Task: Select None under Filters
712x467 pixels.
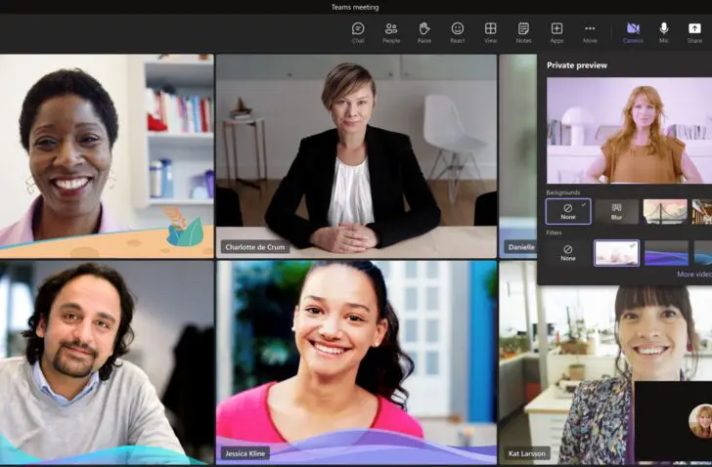Action: coord(568,252)
